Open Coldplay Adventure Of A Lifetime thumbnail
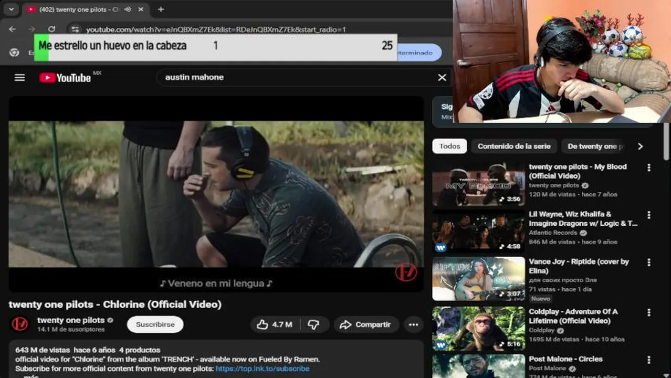Viewport: 671px width, 378px height. pyautogui.click(x=478, y=329)
